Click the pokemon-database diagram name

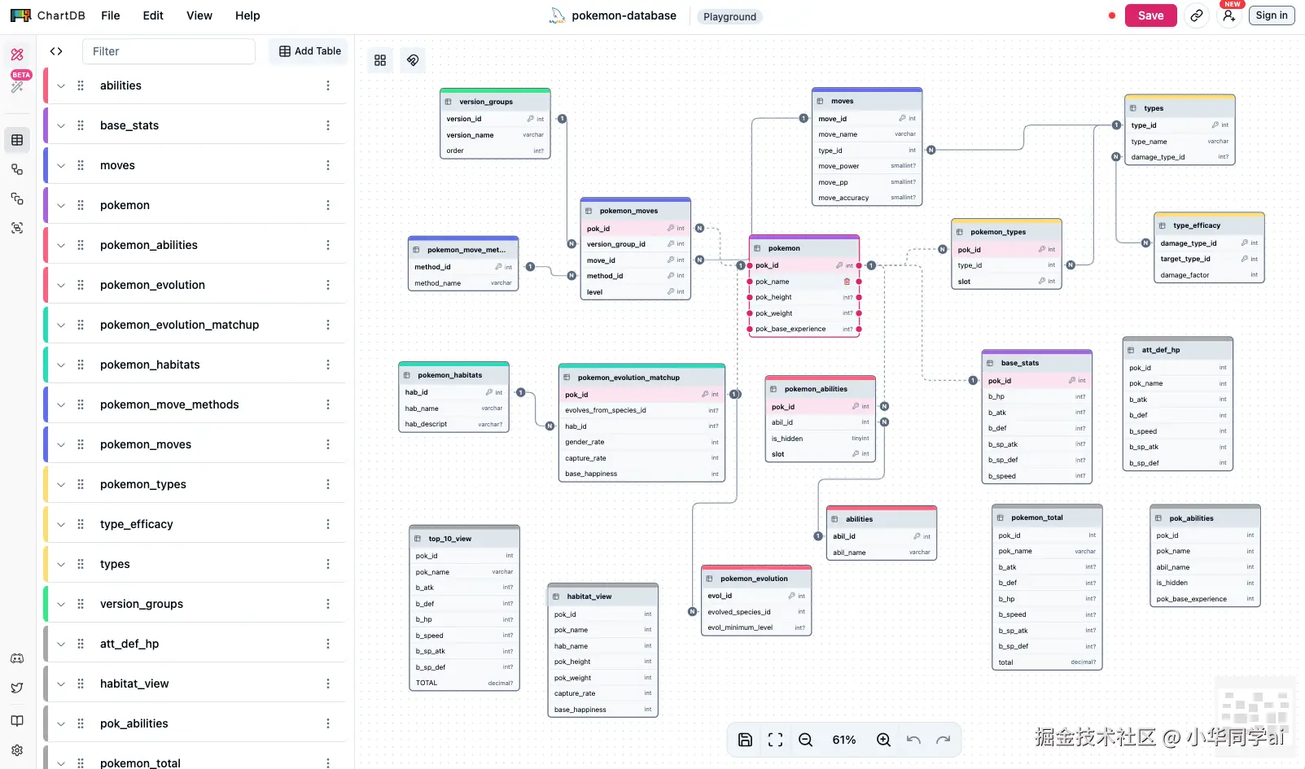click(624, 15)
